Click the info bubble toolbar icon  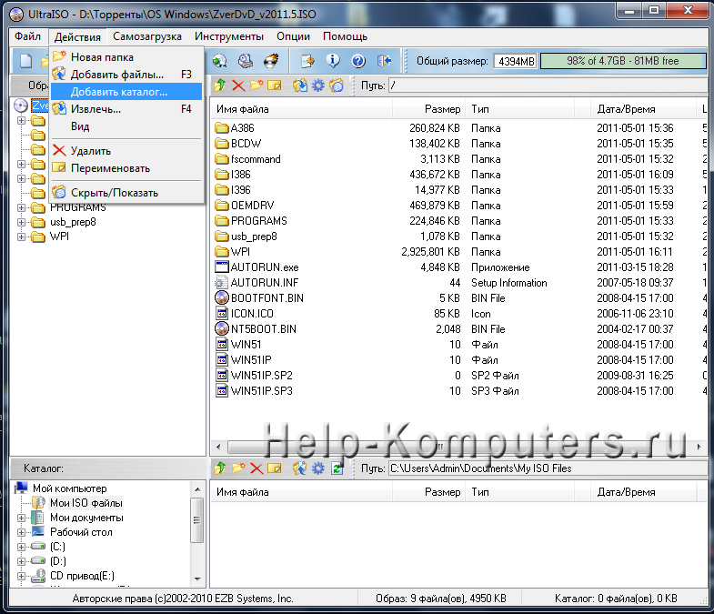333,61
